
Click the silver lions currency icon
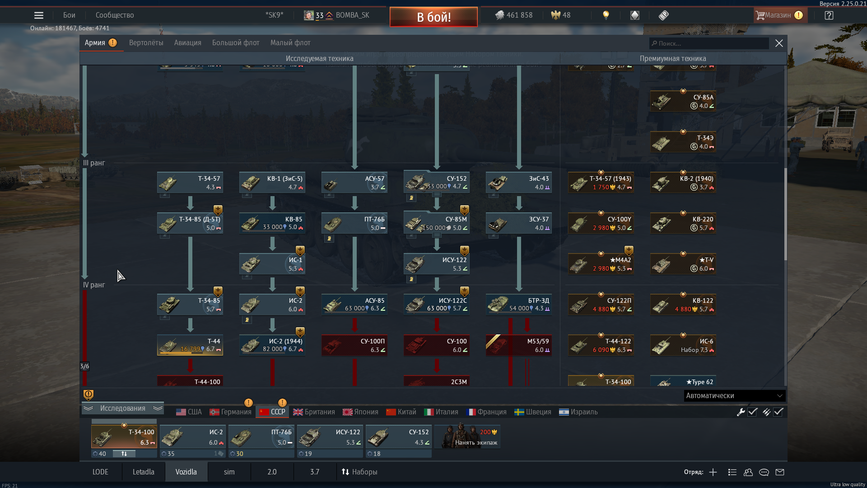[499, 15]
